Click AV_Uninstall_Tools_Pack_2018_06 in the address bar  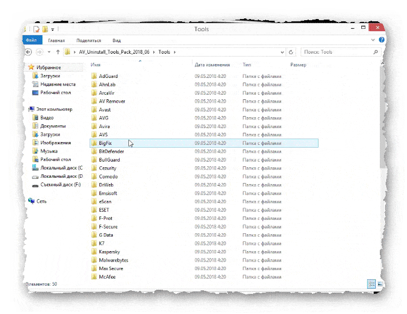point(114,52)
